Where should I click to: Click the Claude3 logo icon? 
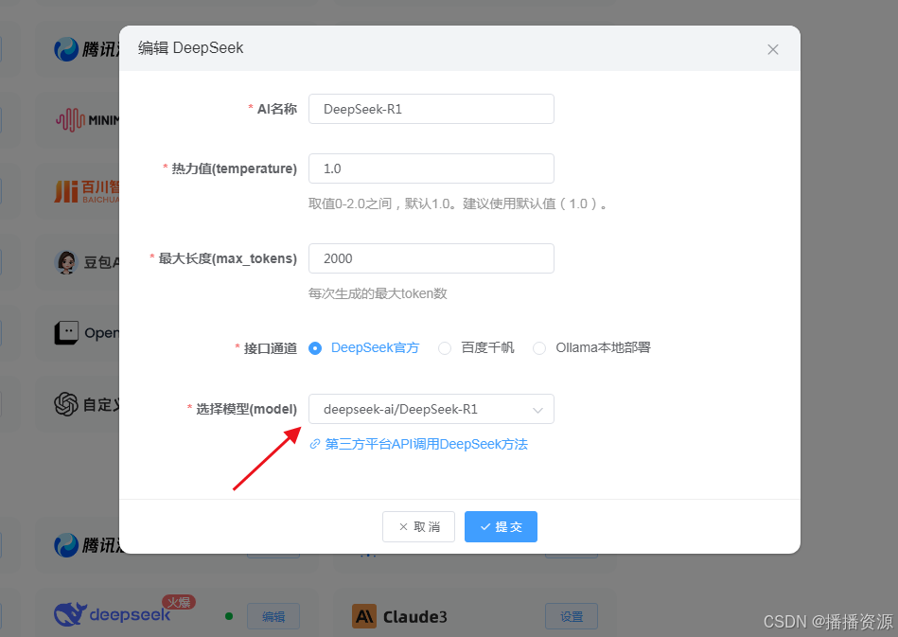click(364, 616)
